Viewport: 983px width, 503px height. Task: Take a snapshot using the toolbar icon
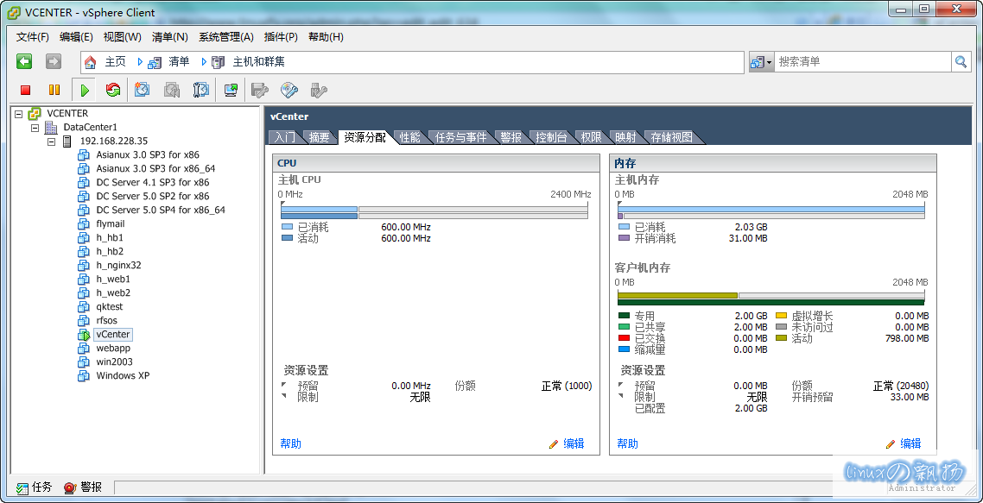pos(143,90)
